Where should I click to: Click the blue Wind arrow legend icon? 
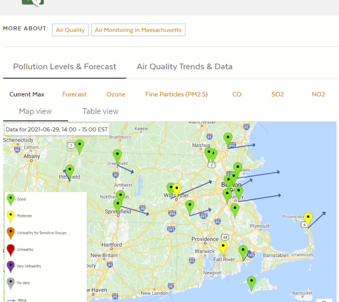[x=11, y=300]
